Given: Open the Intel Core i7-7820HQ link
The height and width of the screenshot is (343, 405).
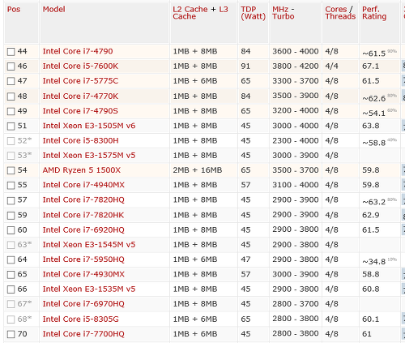Looking at the screenshot, I should (83, 200).
